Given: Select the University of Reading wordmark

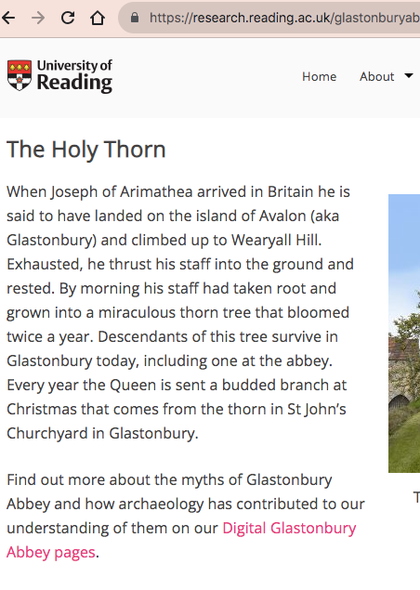Looking at the screenshot, I should [x=74, y=75].
